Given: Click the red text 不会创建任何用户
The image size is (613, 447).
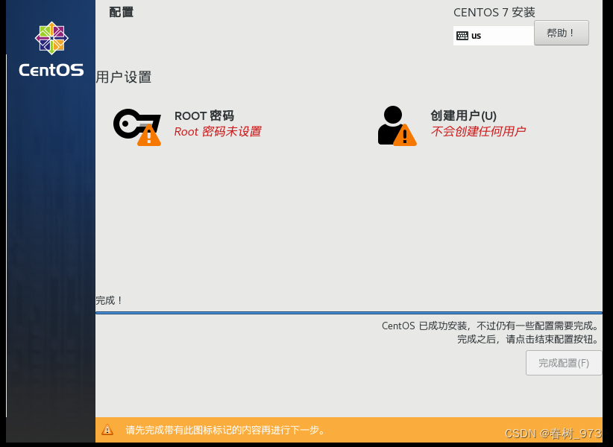Looking at the screenshot, I should (478, 131).
